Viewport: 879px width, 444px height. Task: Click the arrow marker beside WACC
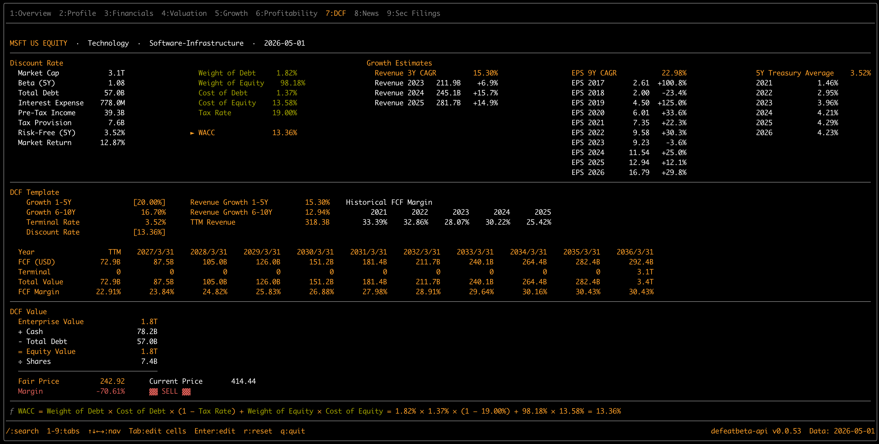click(192, 133)
